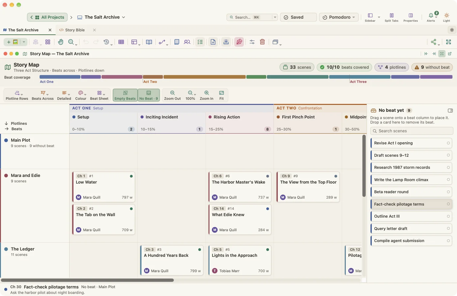Screen dimensions: 457x296
Task: Toggle the Sidebar
Action: click(x=370, y=17)
